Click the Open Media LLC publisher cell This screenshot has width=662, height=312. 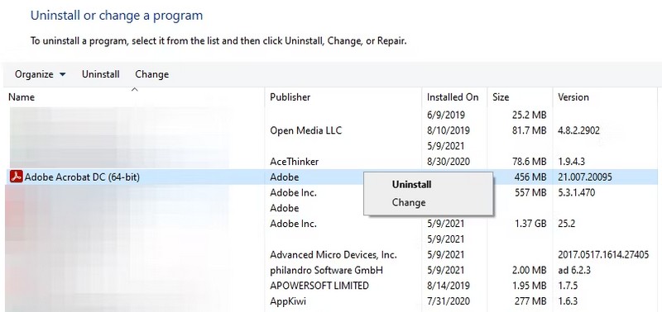point(305,130)
